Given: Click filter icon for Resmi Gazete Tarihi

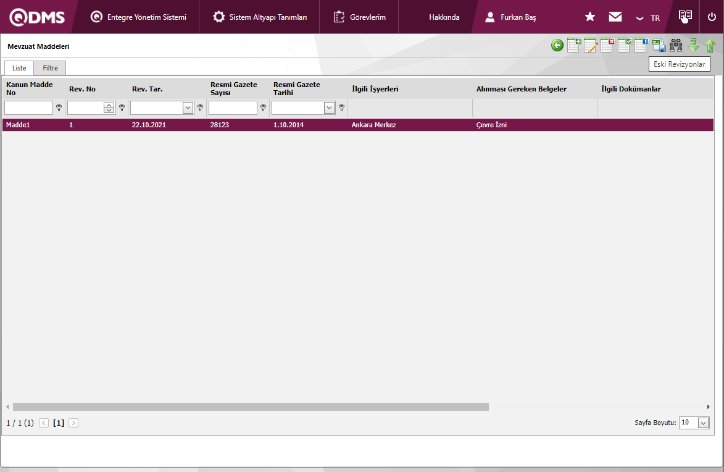Looking at the screenshot, I should click(342, 107).
